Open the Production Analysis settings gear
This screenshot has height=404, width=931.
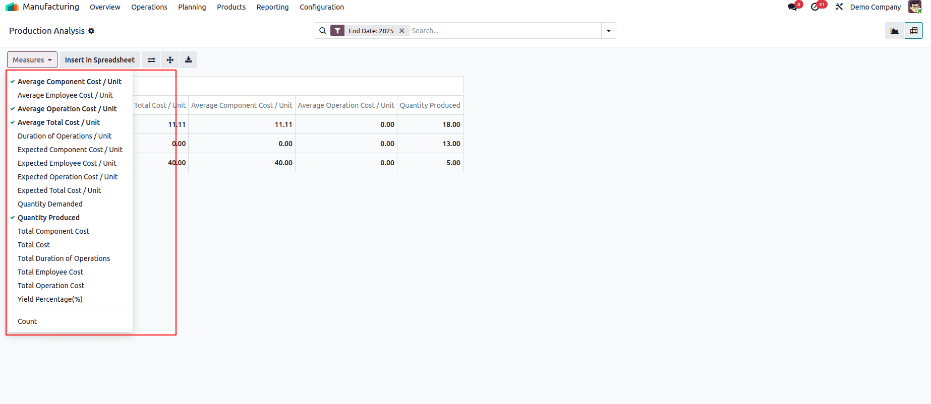pyautogui.click(x=91, y=31)
